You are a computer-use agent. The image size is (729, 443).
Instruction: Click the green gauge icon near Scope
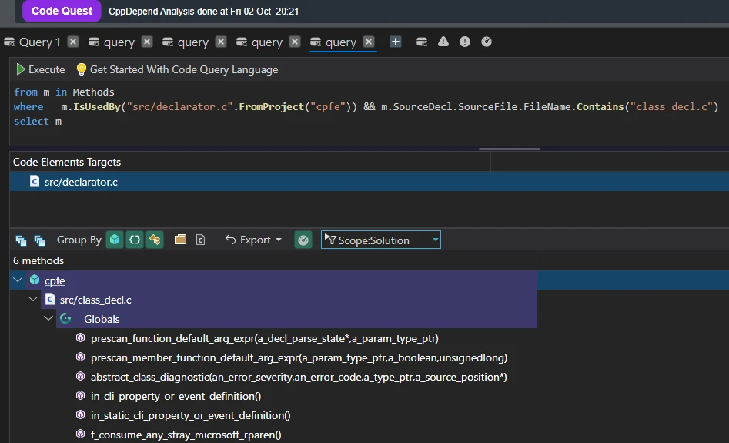(x=303, y=240)
